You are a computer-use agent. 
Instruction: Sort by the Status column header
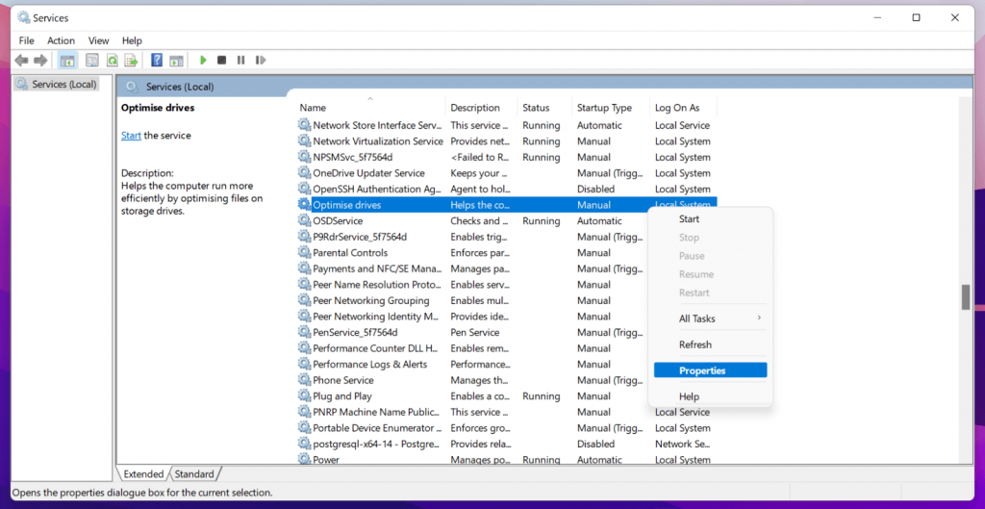[544, 108]
